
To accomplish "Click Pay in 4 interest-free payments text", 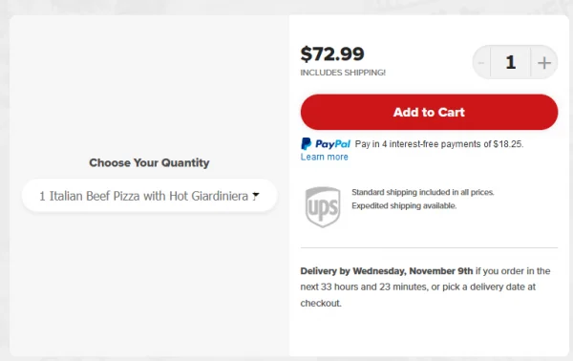I will [418, 144].
